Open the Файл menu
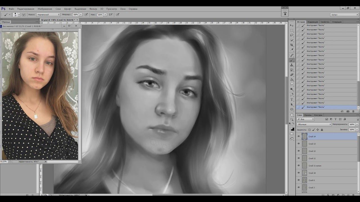This screenshot has width=360, height=202. coord(11,9)
